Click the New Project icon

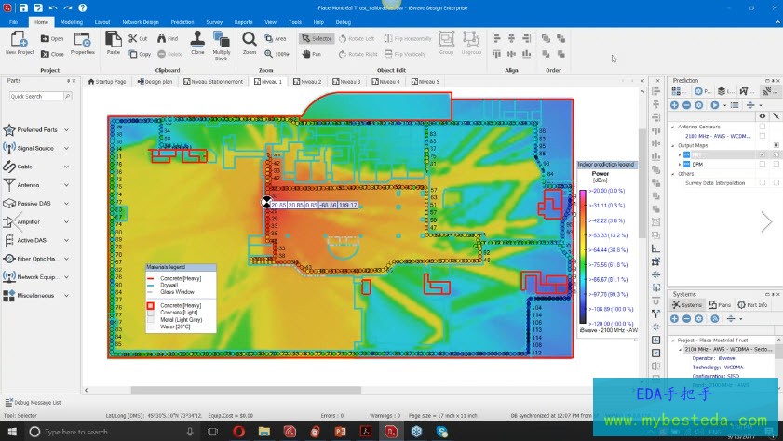pyautogui.click(x=18, y=40)
